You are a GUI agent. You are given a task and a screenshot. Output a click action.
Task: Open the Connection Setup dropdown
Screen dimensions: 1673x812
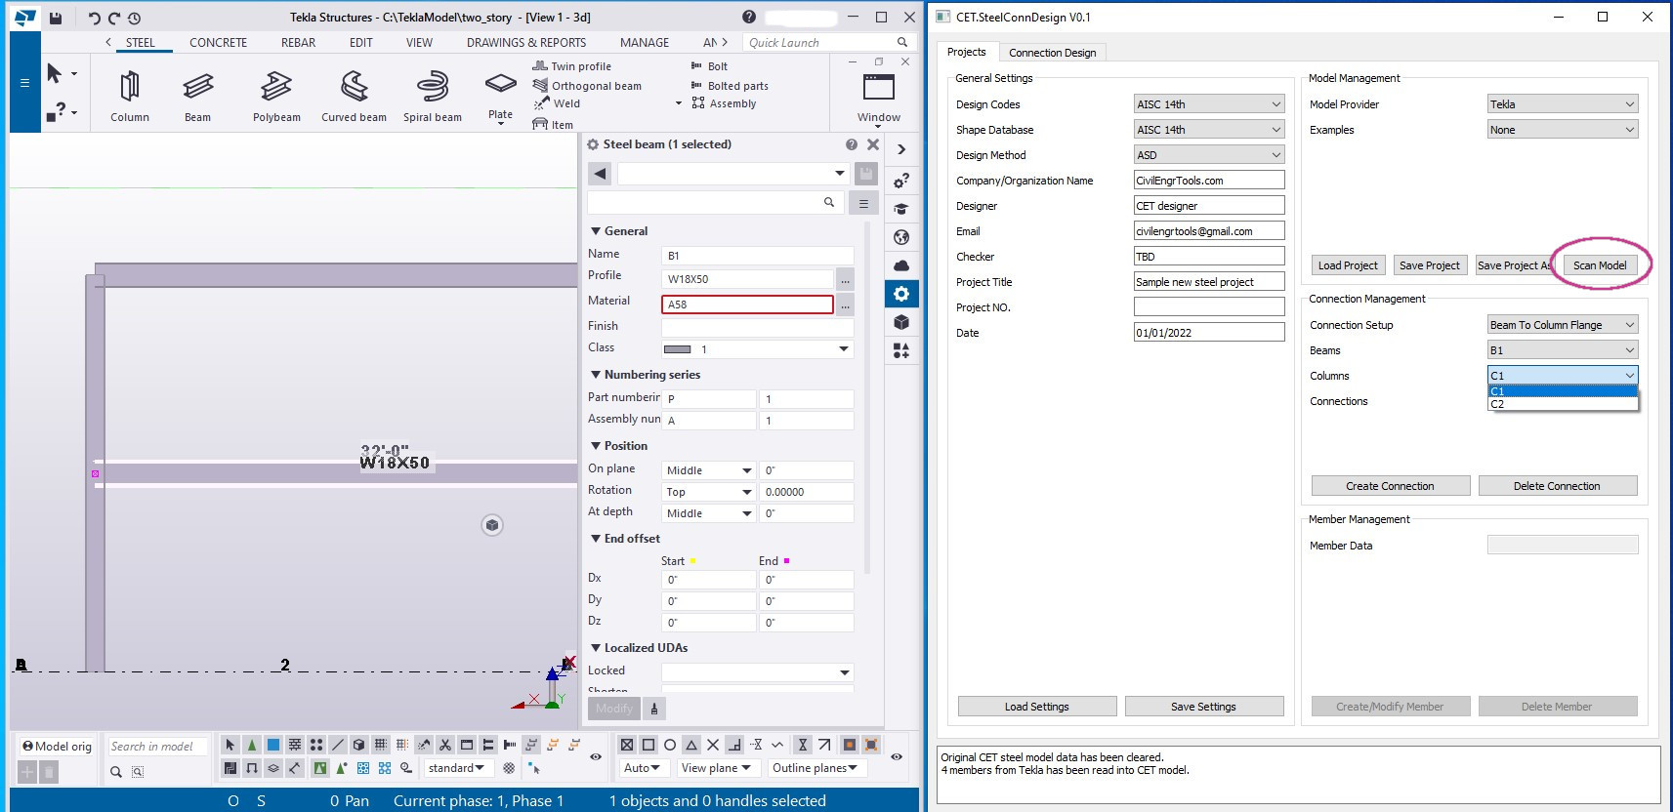[1563, 325]
